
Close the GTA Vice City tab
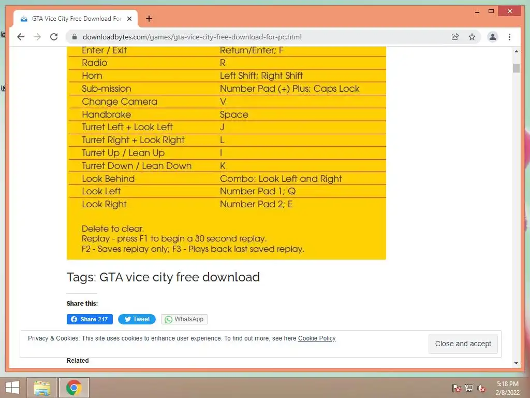tap(129, 19)
